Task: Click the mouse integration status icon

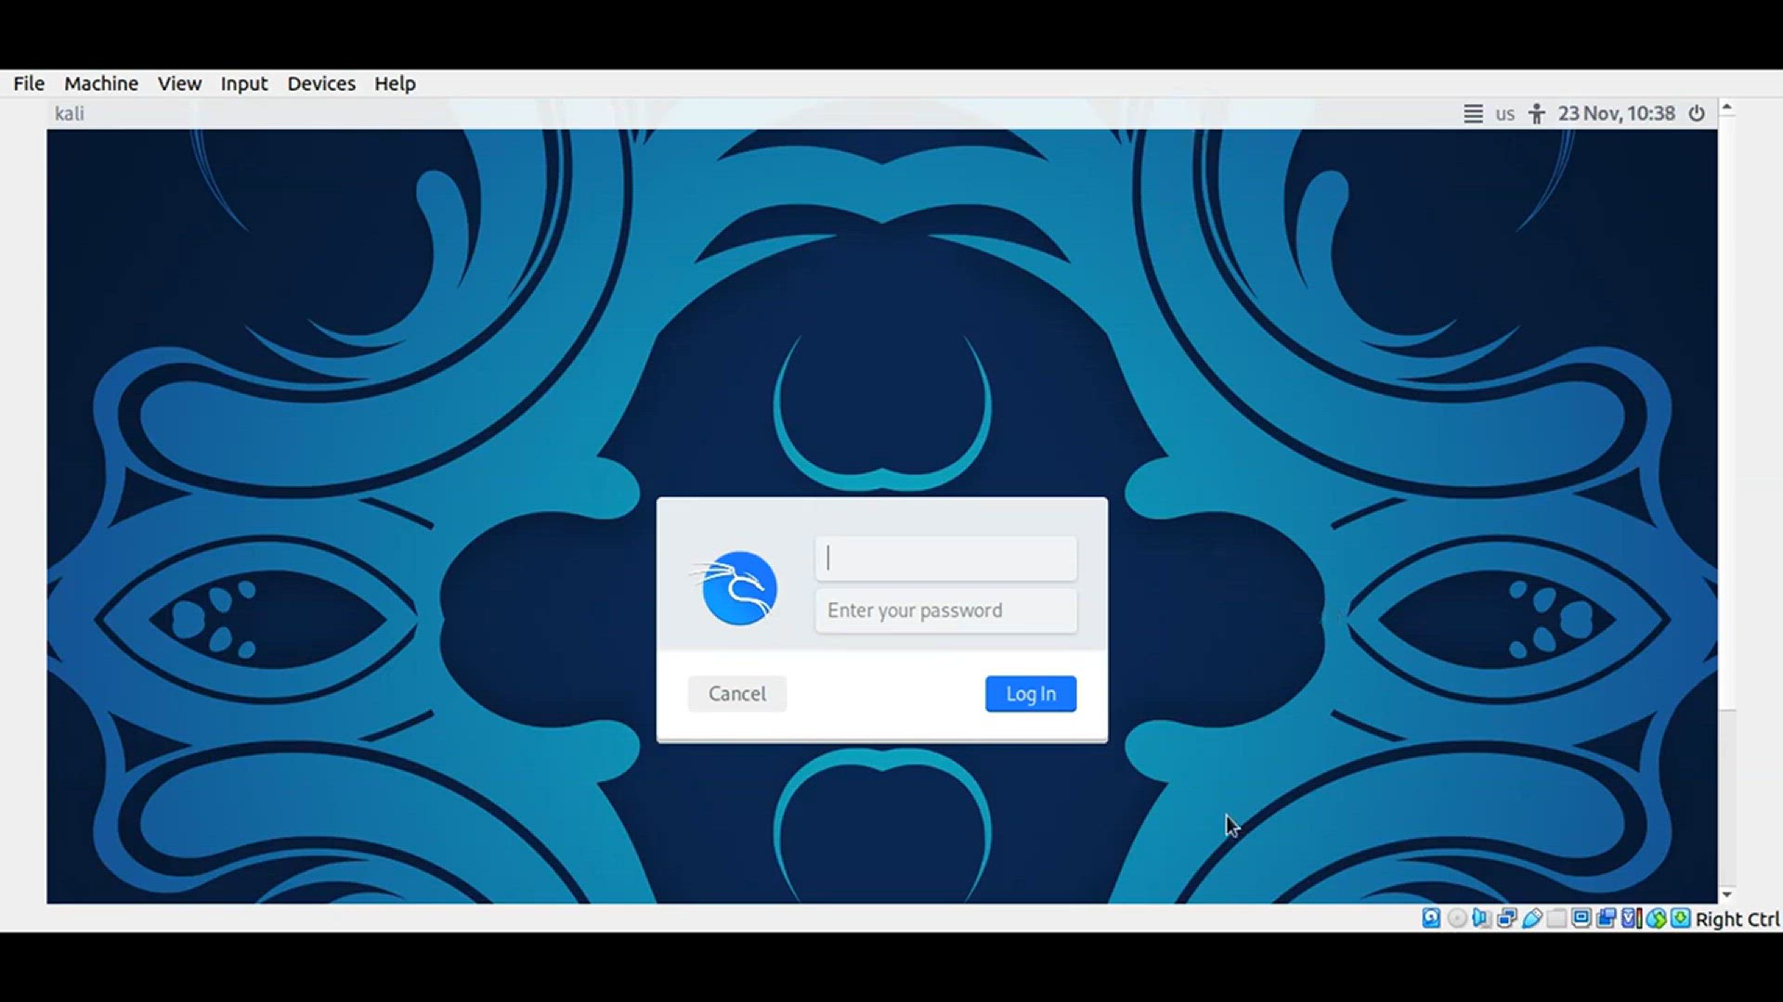Action: click(1657, 918)
